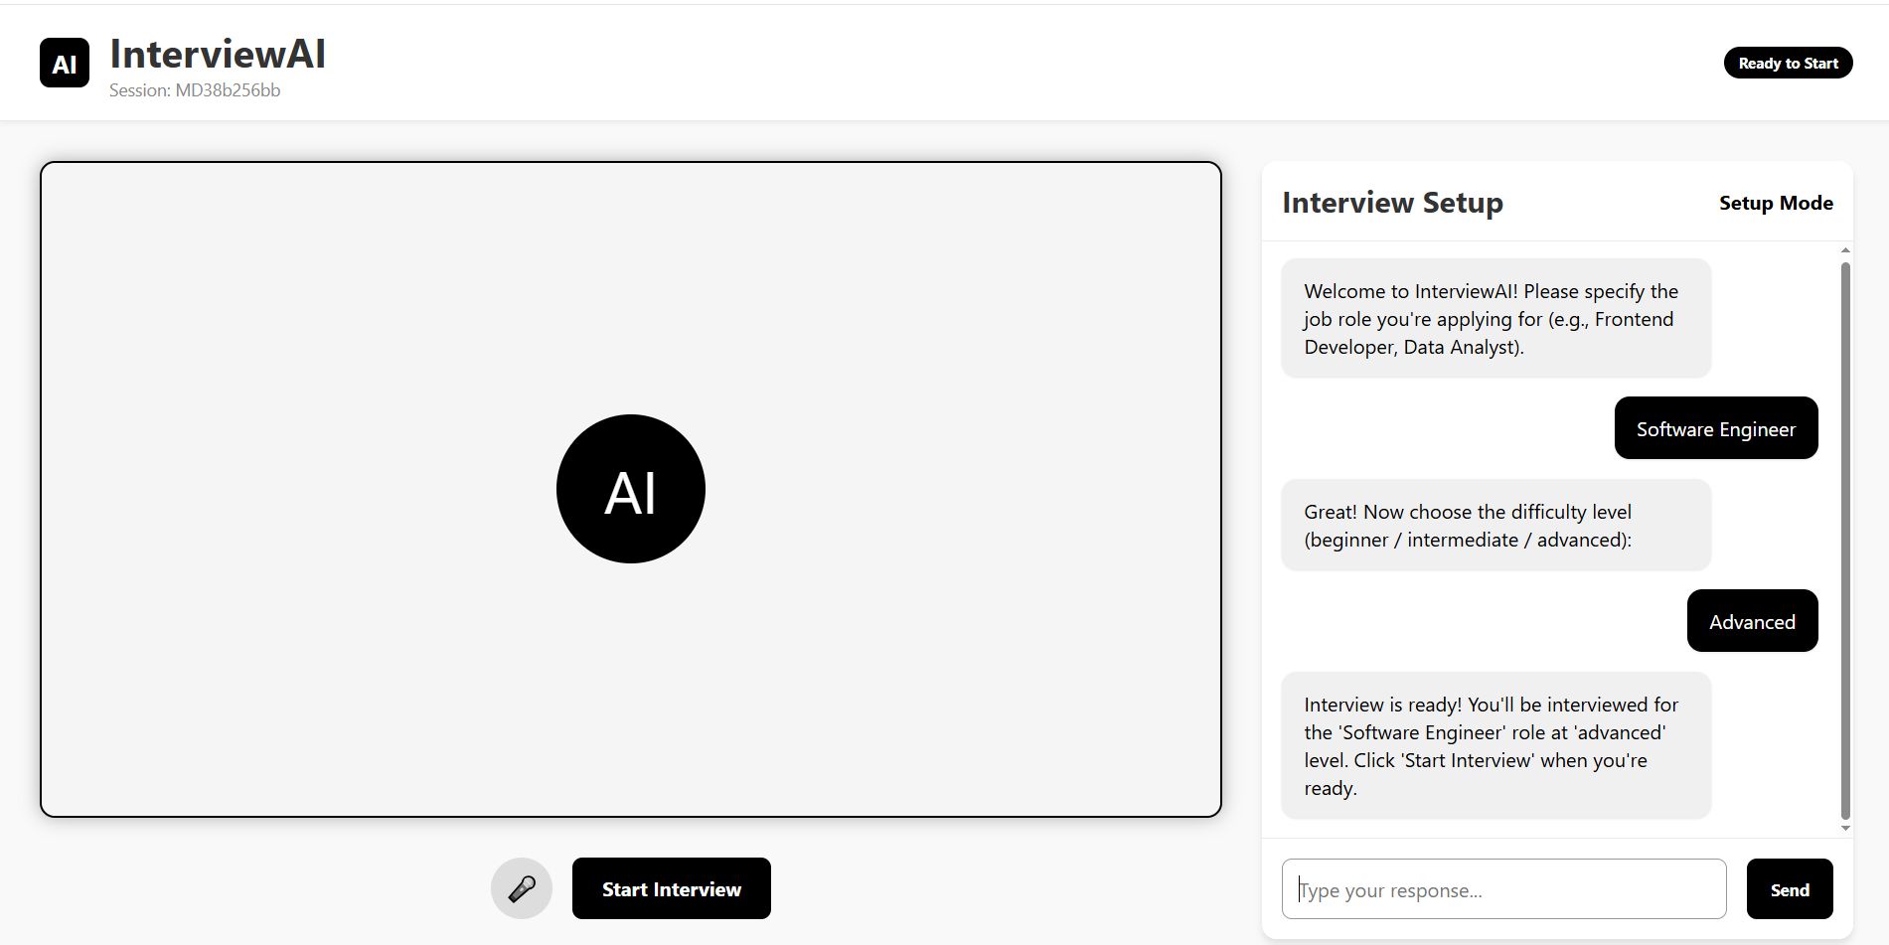The image size is (1889, 945).
Task: Click the Software Engineer chat message
Action: click(1716, 428)
